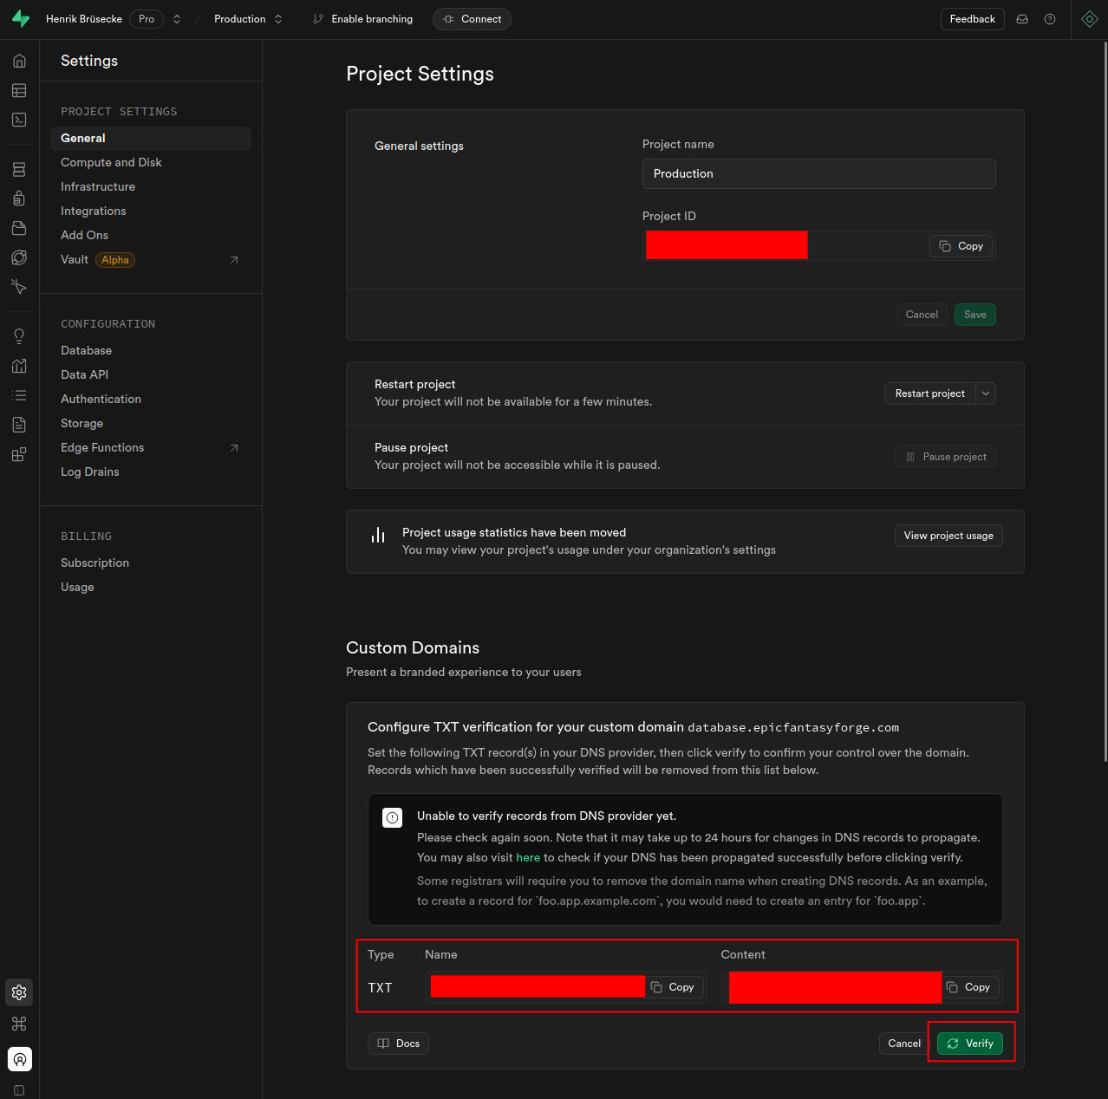Image resolution: width=1108 pixels, height=1099 pixels.
Task: Open the Authentication lock icon
Action: (19, 198)
